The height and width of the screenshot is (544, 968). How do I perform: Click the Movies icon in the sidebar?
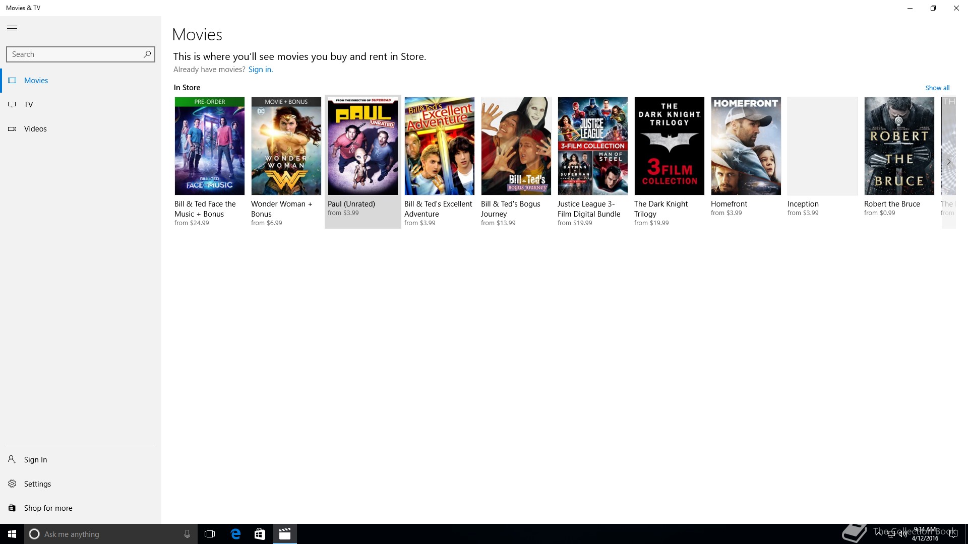click(12, 81)
